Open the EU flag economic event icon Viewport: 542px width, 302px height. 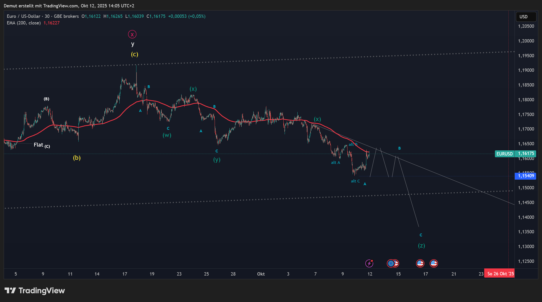[391, 263]
